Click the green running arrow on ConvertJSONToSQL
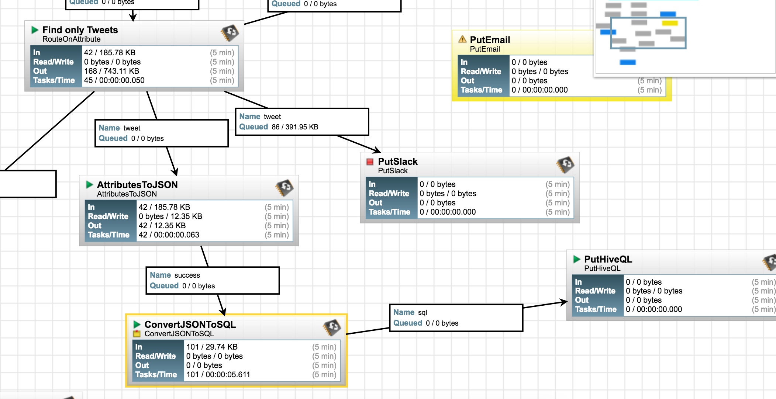 point(137,325)
